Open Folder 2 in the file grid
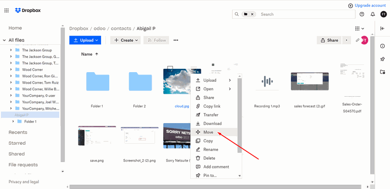Viewport: 390px width, 189px height. 140,81
